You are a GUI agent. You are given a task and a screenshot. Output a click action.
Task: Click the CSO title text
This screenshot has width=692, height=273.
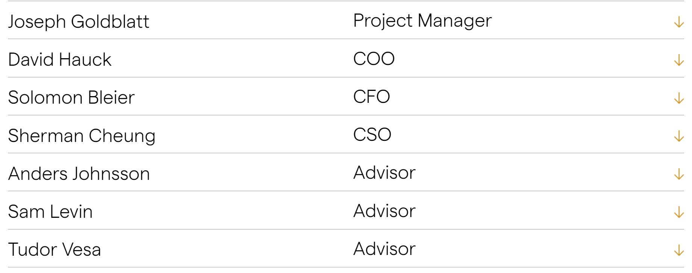[x=372, y=135]
